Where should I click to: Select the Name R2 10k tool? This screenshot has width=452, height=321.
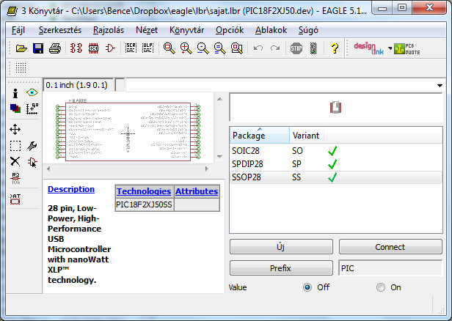point(15,179)
